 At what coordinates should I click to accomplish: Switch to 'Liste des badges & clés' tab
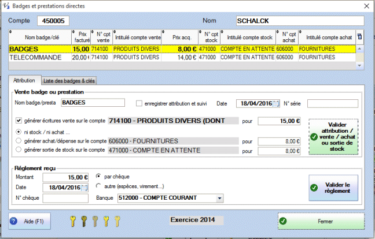click(x=69, y=80)
